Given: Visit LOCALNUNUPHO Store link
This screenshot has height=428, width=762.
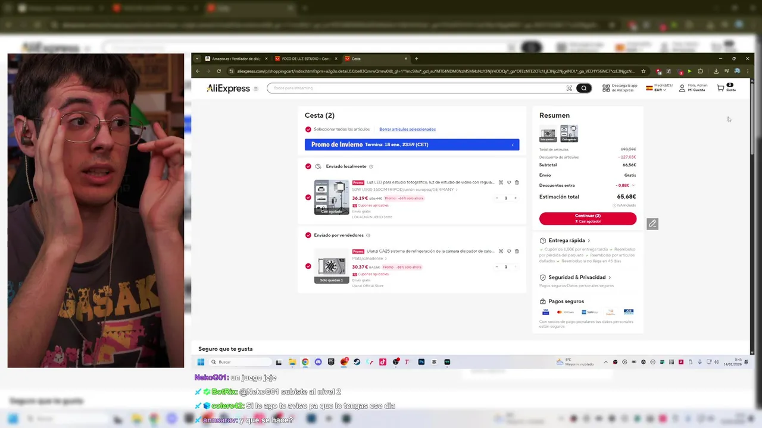Looking at the screenshot, I should pos(372,217).
